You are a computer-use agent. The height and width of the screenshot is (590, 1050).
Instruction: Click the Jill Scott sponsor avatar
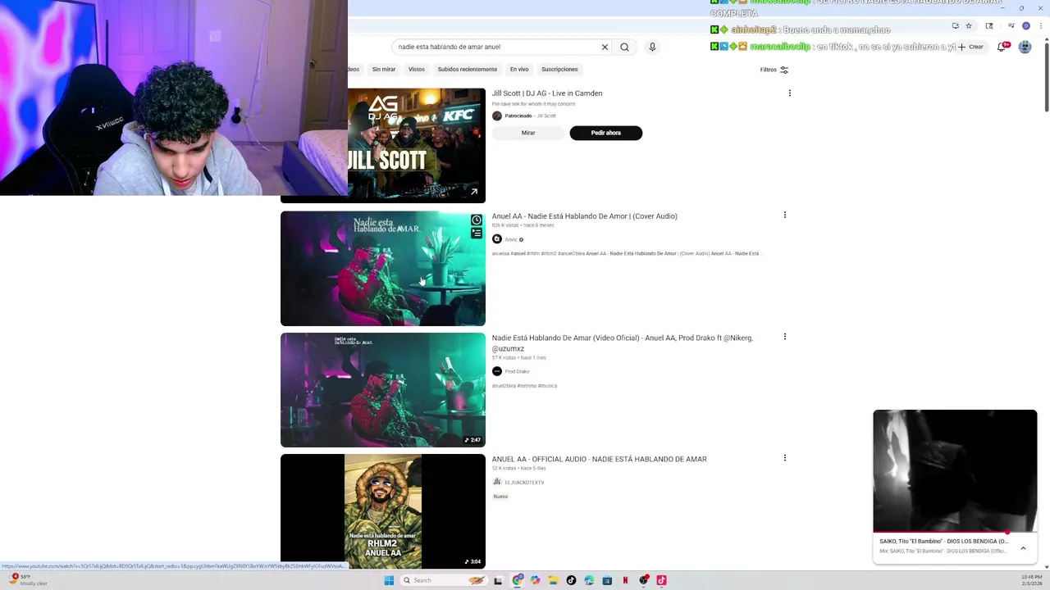pyautogui.click(x=497, y=116)
